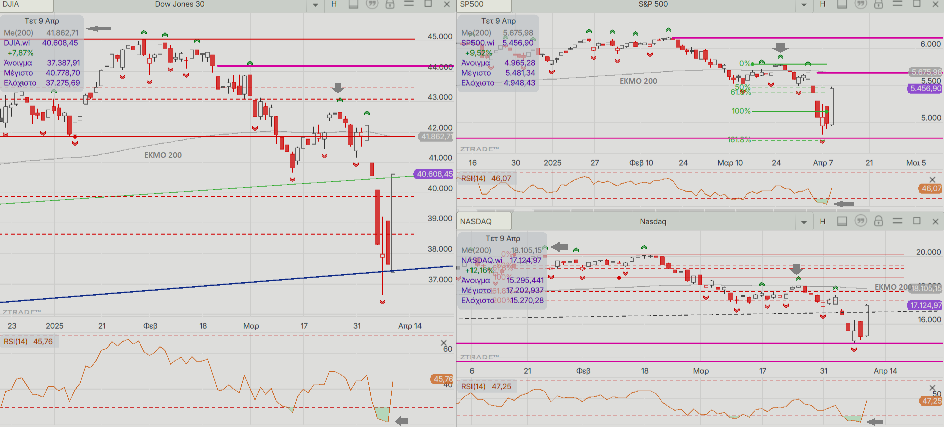Image resolution: width=944 pixels, height=427 pixels.
Task: Click the 40.608,45 current price tag
Action: [x=434, y=174]
